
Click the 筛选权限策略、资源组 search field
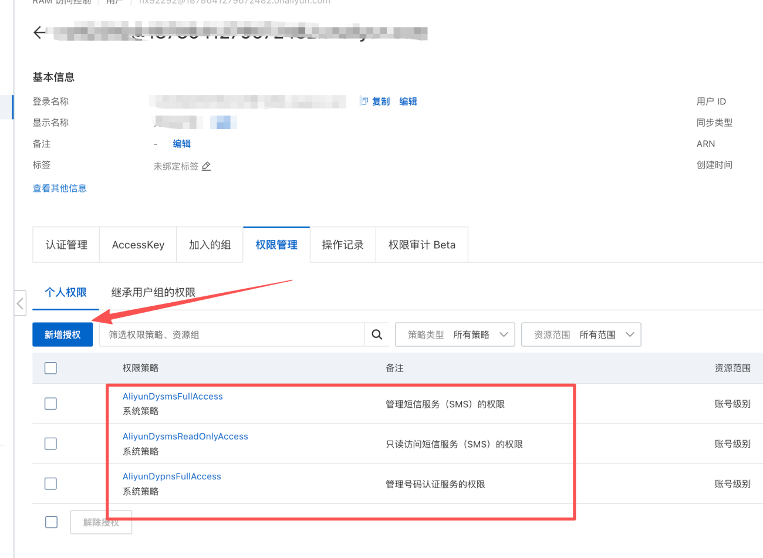click(x=232, y=334)
